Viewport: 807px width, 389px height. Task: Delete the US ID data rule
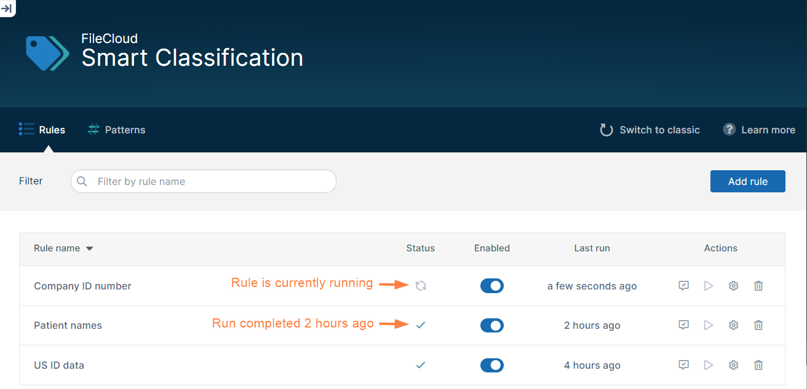coord(758,365)
